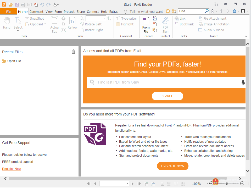Expand the Clipboard dropdown arrow
The image size is (251, 188).
pyautogui.click(x=45, y=24)
